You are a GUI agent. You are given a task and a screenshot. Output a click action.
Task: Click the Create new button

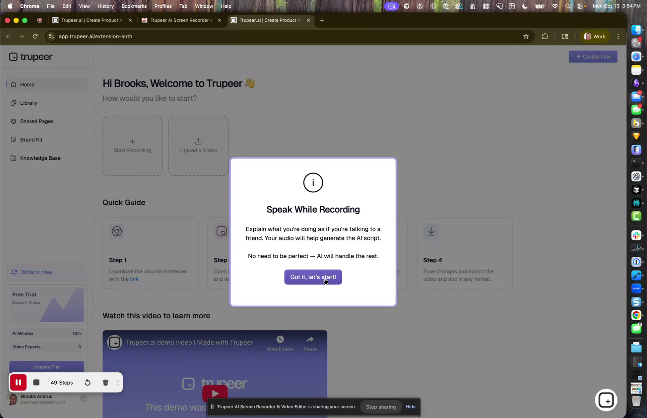point(593,56)
